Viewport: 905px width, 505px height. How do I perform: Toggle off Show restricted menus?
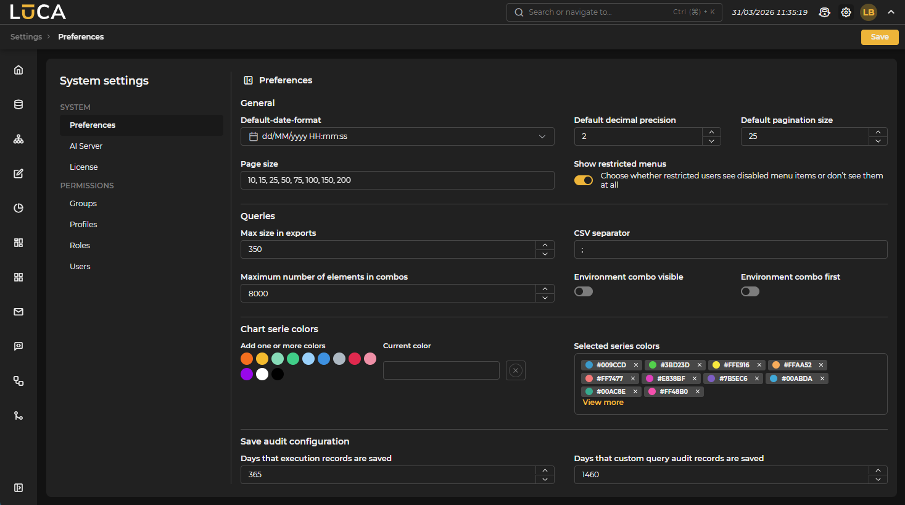click(x=583, y=180)
